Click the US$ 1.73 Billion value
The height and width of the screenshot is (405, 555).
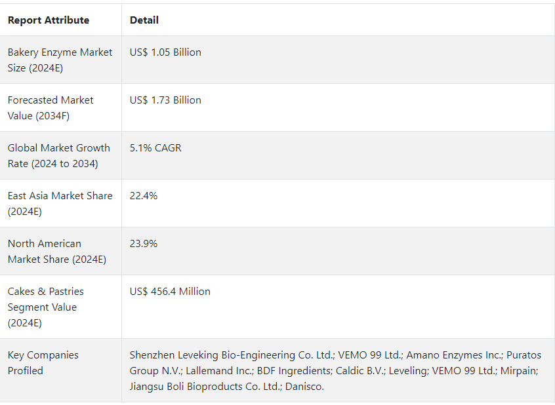point(165,100)
